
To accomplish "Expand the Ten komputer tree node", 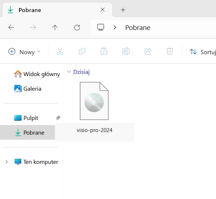I will (x=7, y=162).
